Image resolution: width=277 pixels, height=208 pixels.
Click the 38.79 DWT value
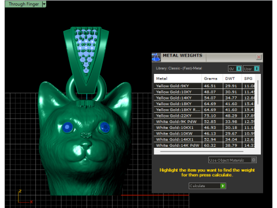[x=231, y=146]
